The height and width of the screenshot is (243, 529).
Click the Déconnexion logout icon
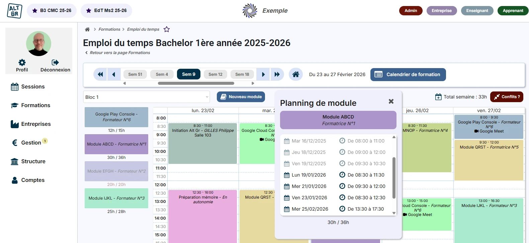pos(55,63)
